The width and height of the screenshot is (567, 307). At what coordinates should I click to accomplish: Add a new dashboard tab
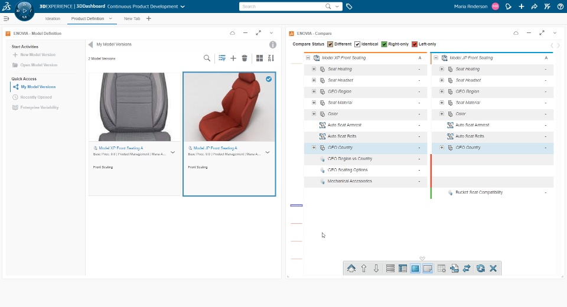[x=149, y=18]
